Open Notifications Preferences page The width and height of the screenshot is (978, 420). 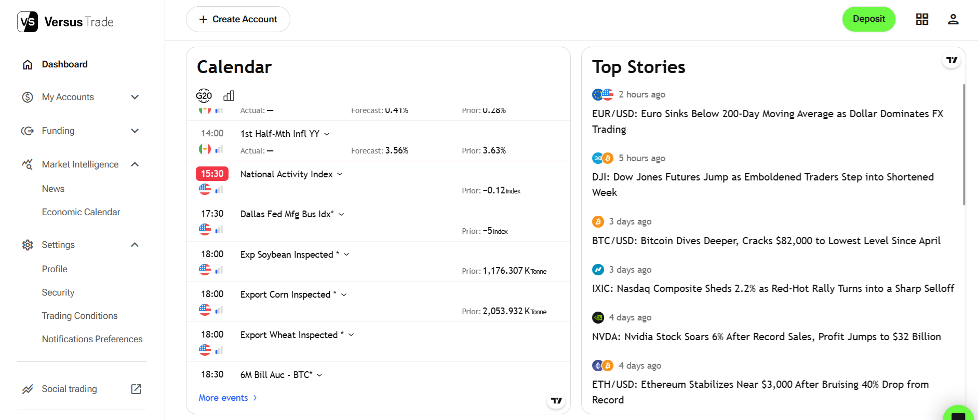pos(92,339)
